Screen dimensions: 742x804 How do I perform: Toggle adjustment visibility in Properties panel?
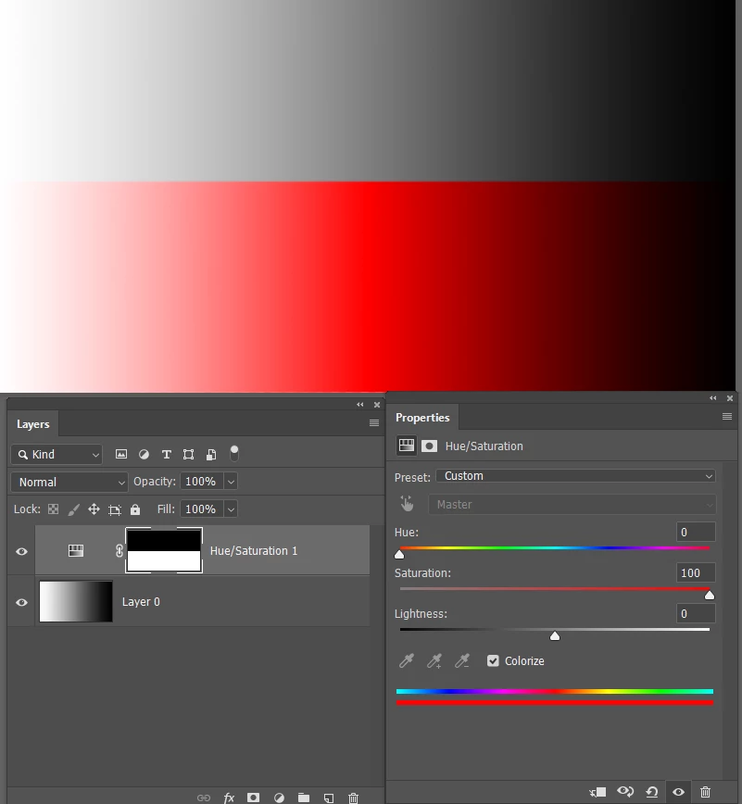[x=678, y=792]
